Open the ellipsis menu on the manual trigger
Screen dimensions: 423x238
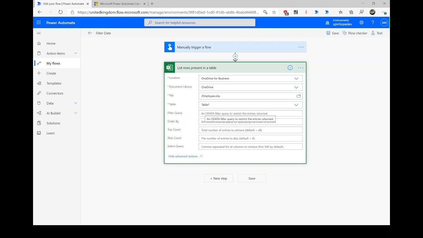tap(301, 47)
